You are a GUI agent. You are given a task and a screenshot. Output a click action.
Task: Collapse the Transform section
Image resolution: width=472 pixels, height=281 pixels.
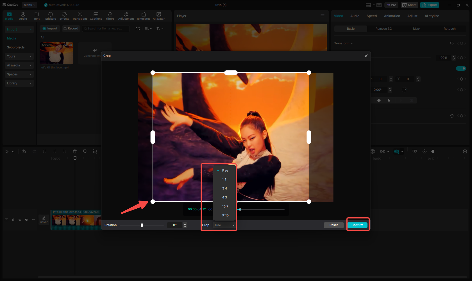point(352,43)
